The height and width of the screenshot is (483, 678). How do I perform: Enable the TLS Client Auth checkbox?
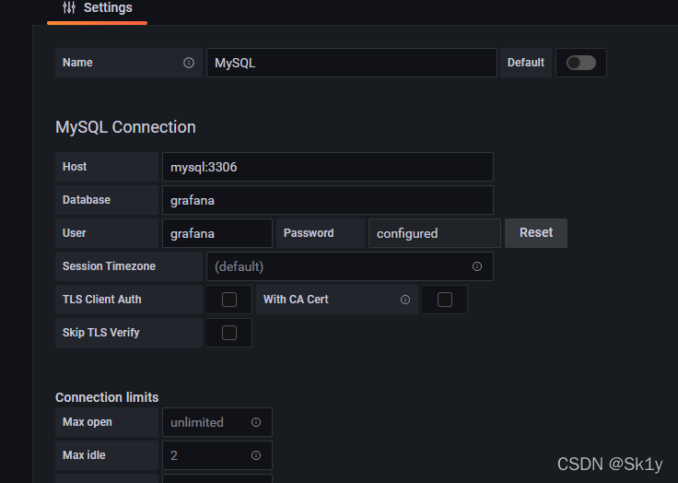pos(229,300)
